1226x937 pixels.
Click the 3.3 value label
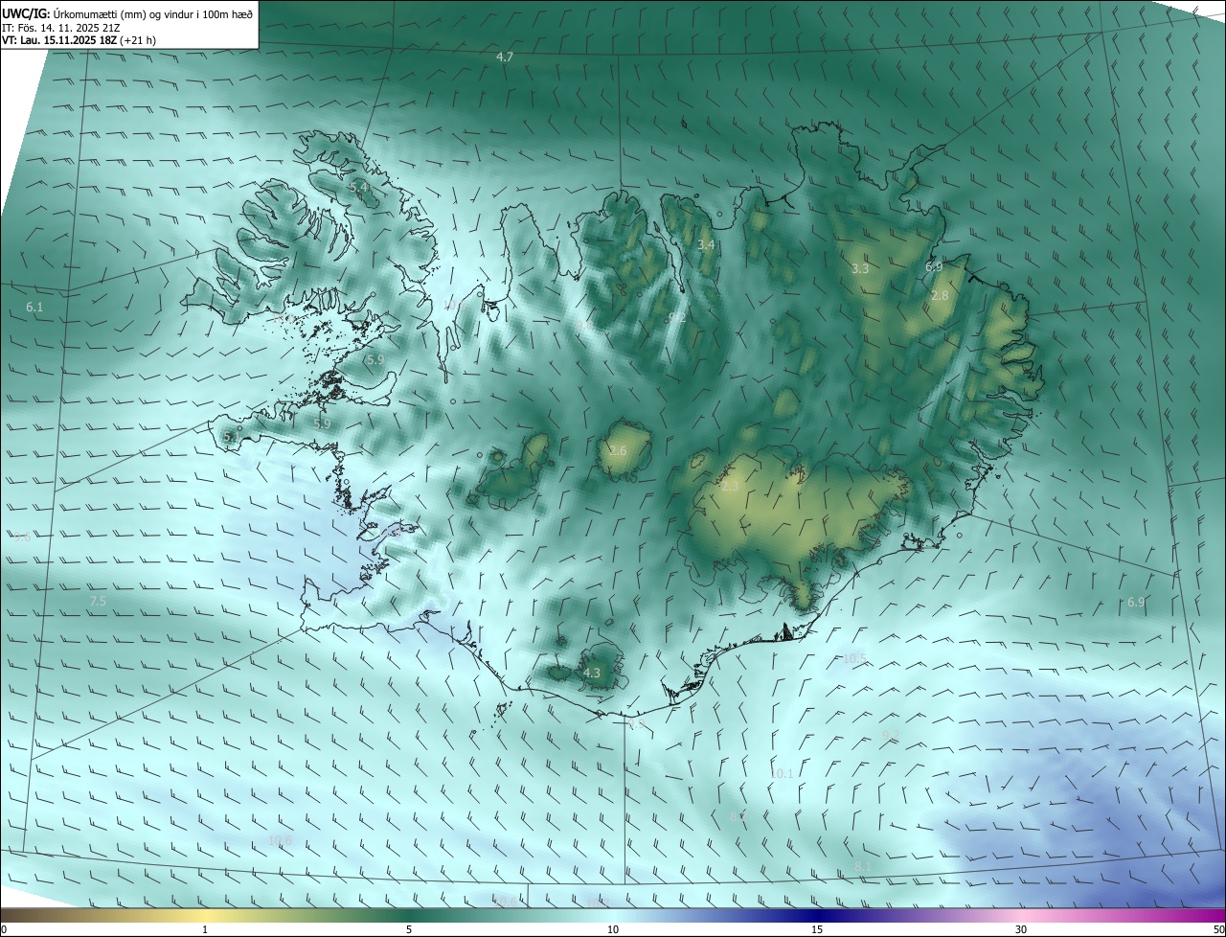860,268
